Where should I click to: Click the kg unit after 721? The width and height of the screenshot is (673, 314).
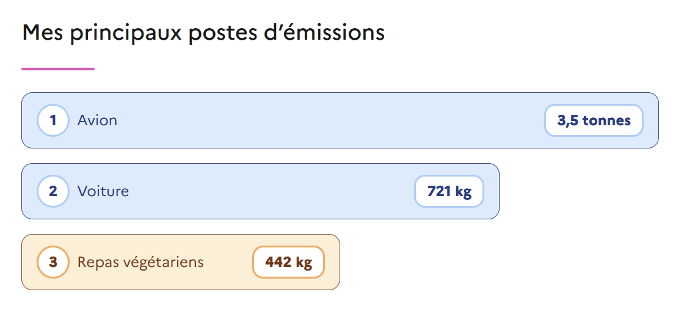click(x=464, y=191)
